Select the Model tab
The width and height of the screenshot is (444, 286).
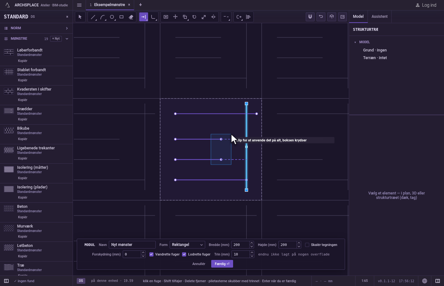(x=358, y=17)
